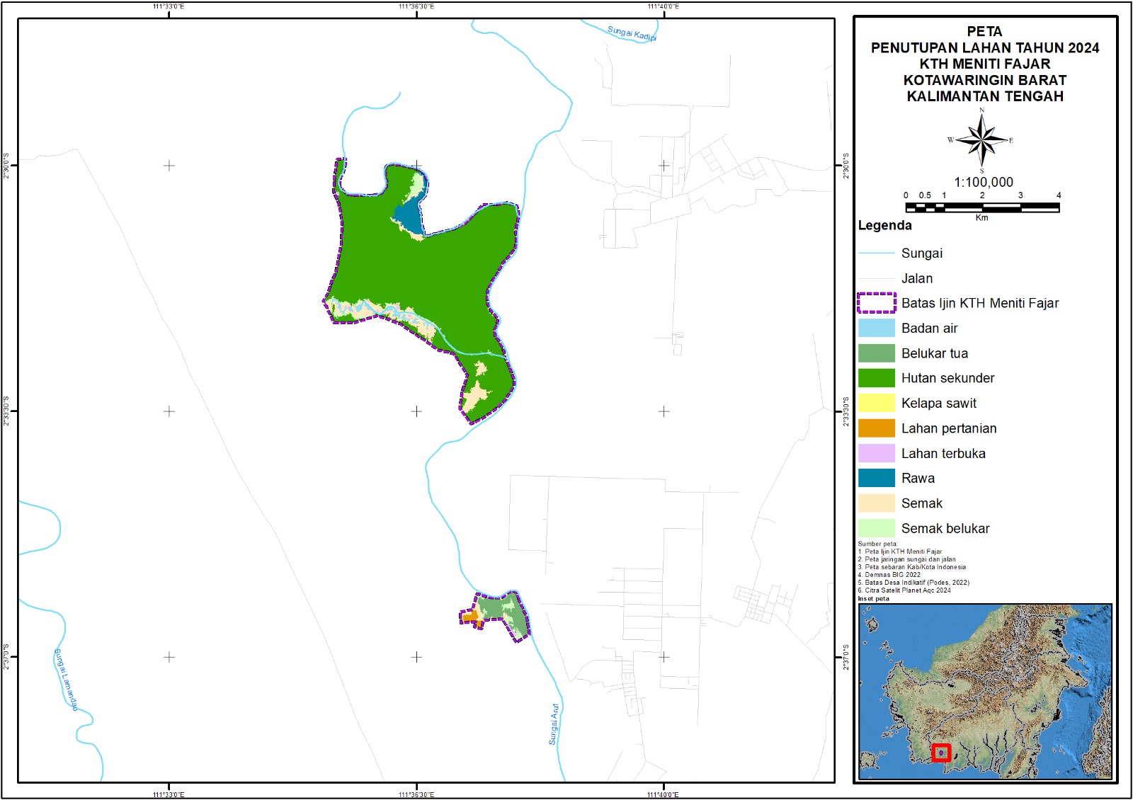Click the red locator square in inset map
This screenshot has height=800, width=1133.
point(940,753)
